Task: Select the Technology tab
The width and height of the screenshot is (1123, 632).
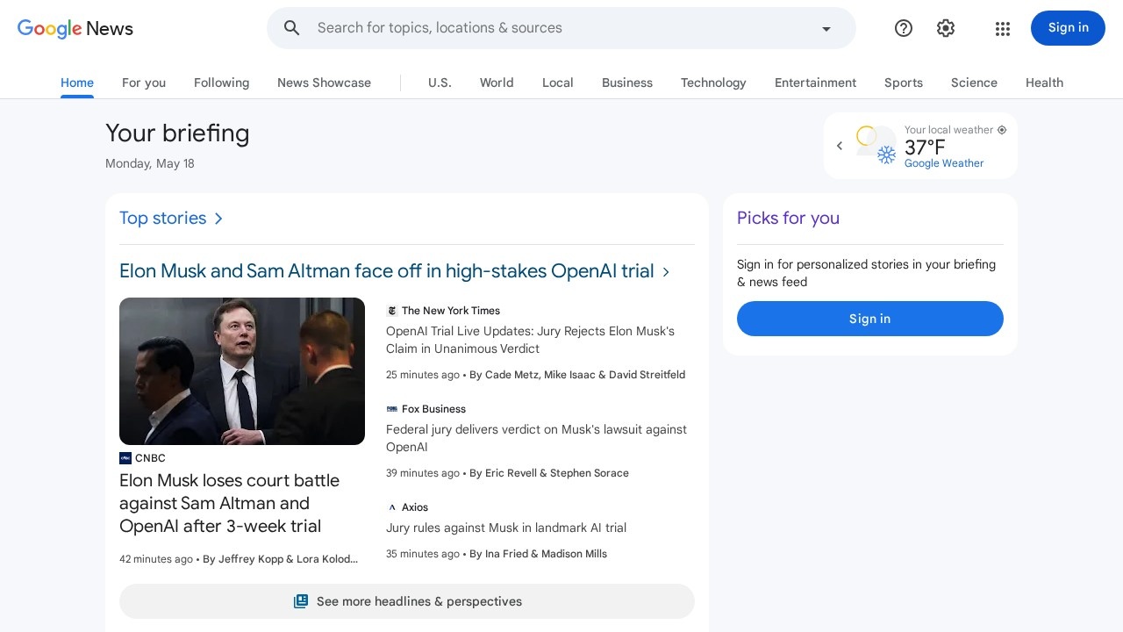Action: [713, 83]
